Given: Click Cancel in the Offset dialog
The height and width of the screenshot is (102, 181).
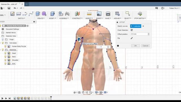Looking at the screenshot, I should pyautogui.click(x=145, y=46).
